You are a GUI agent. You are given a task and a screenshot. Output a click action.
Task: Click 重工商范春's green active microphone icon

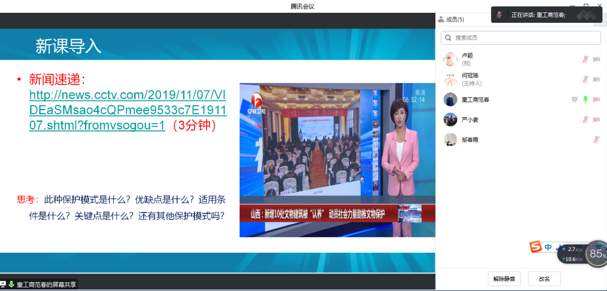pyautogui.click(x=586, y=100)
